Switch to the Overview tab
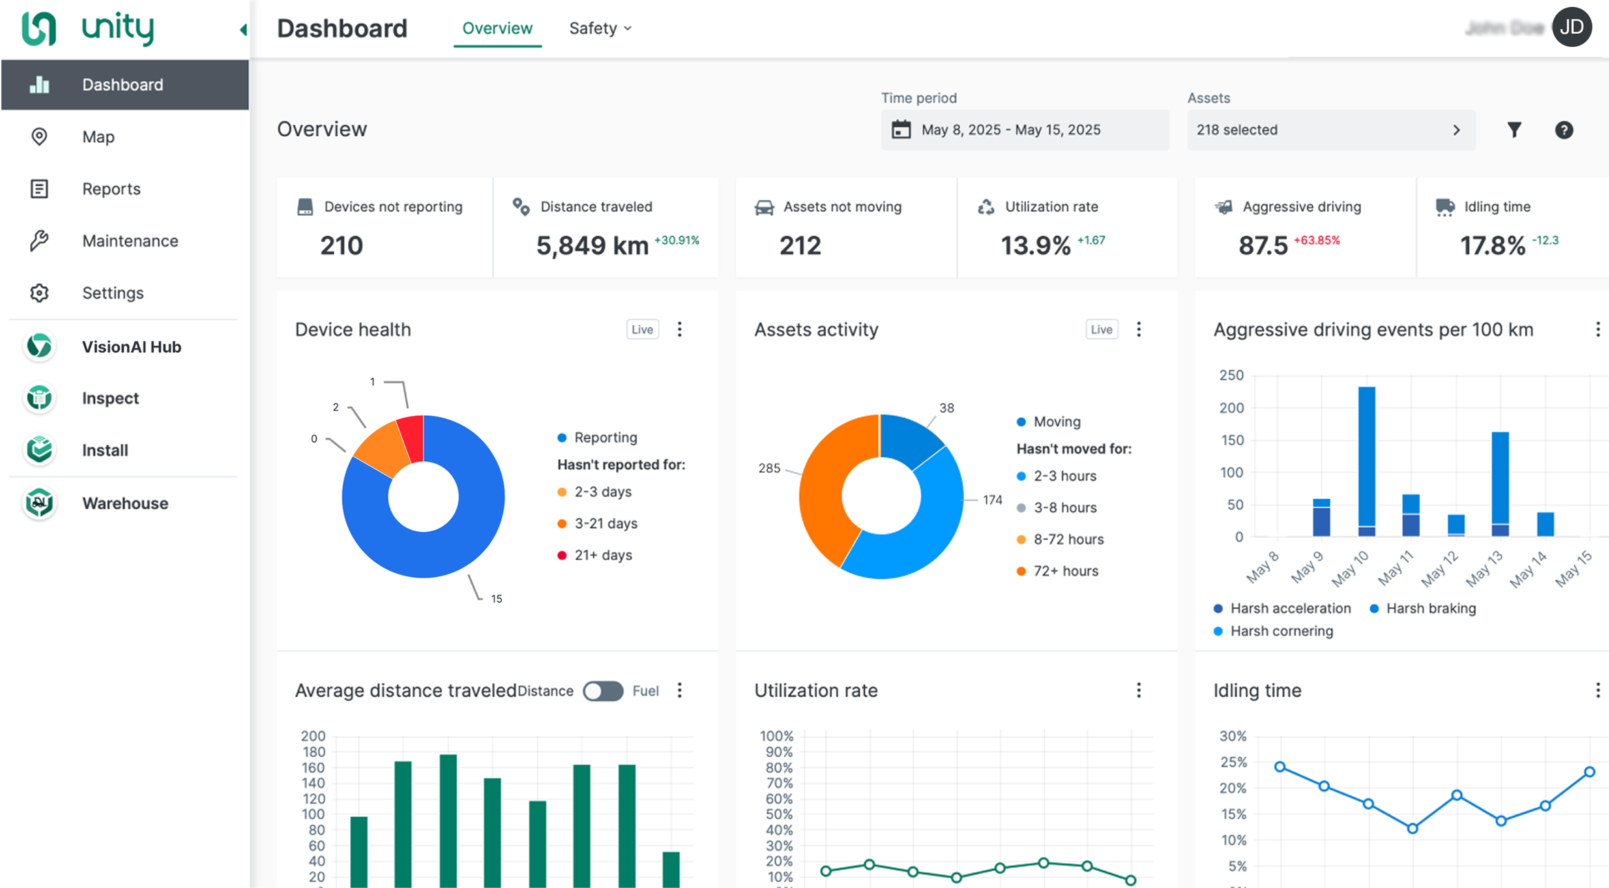 497,28
